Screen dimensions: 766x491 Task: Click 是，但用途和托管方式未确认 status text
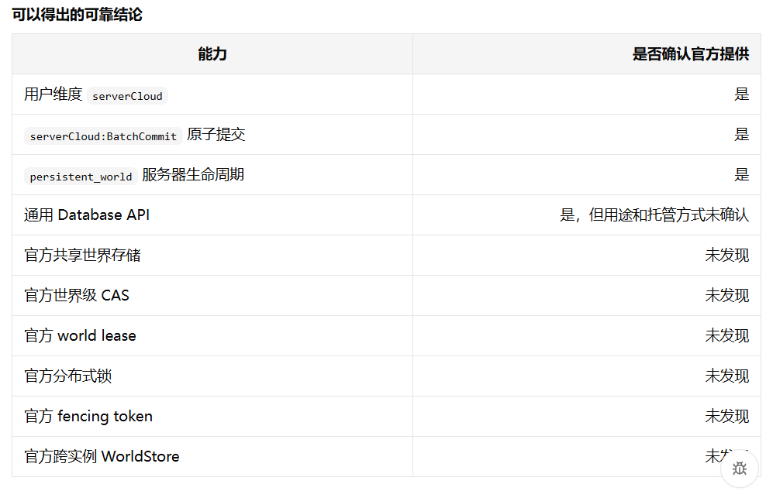pyautogui.click(x=654, y=215)
